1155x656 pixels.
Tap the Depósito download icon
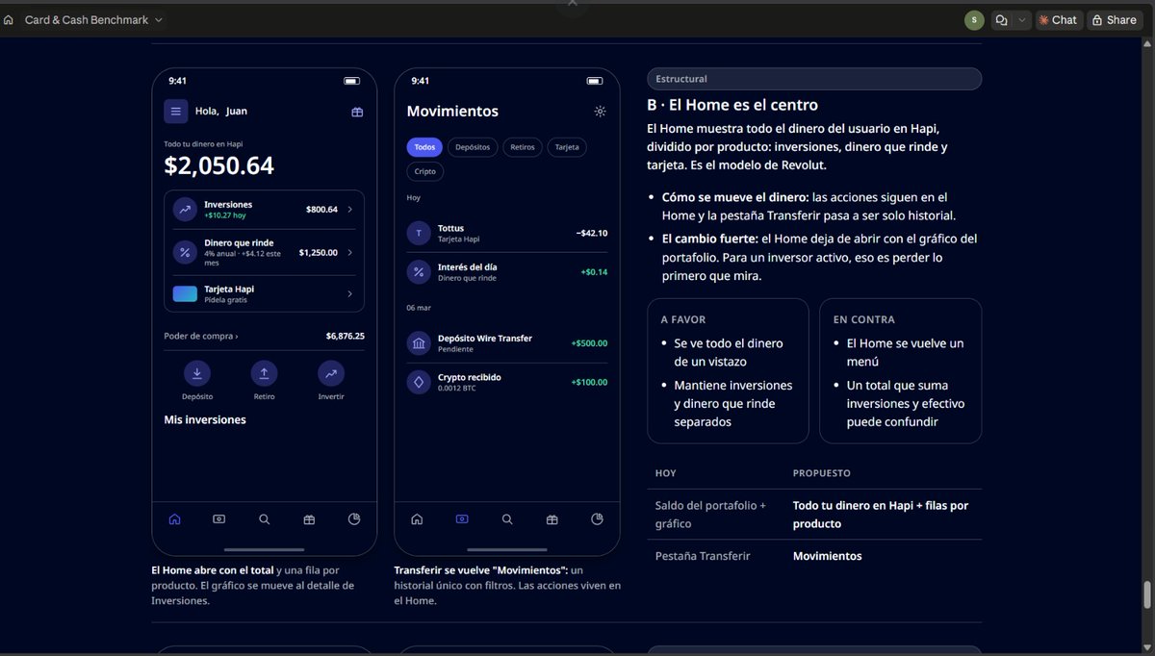(196, 373)
